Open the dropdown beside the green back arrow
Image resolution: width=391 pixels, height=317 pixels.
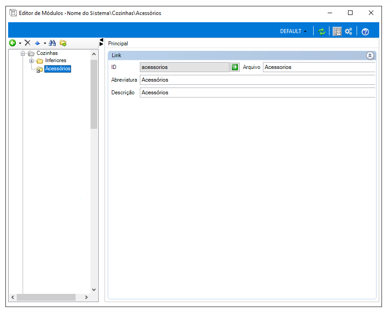pyautogui.click(x=20, y=44)
